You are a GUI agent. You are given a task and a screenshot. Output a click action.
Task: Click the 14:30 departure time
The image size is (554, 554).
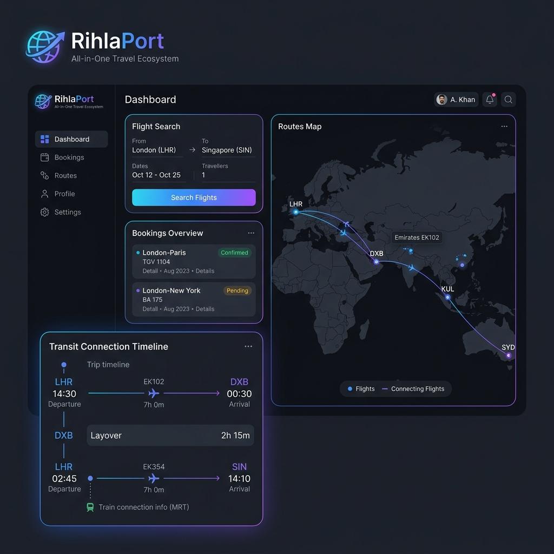pyautogui.click(x=64, y=394)
